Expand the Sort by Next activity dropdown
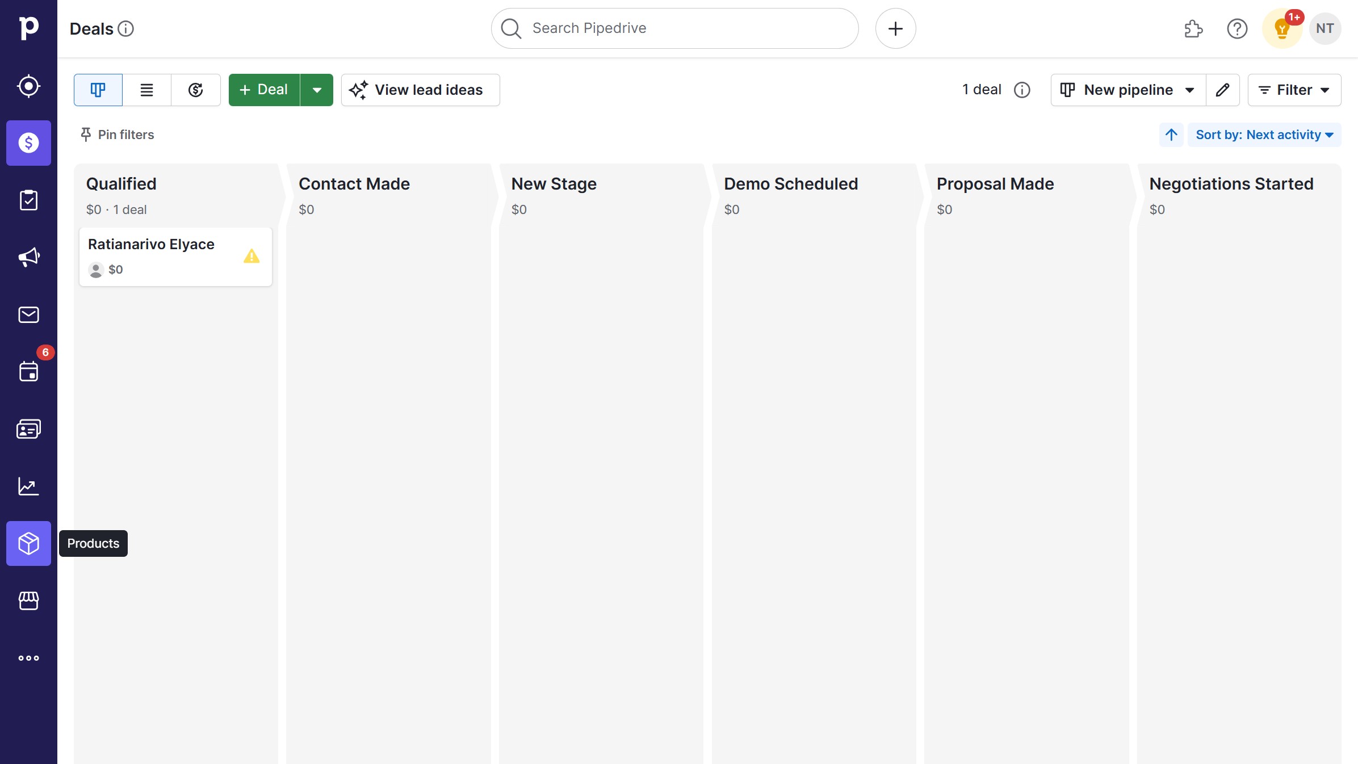The image size is (1358, 764). pos(1264,135)
